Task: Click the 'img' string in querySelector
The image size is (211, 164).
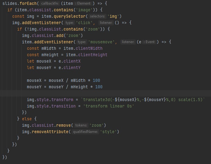Action: pyautogui.click(x=113, y=16)
